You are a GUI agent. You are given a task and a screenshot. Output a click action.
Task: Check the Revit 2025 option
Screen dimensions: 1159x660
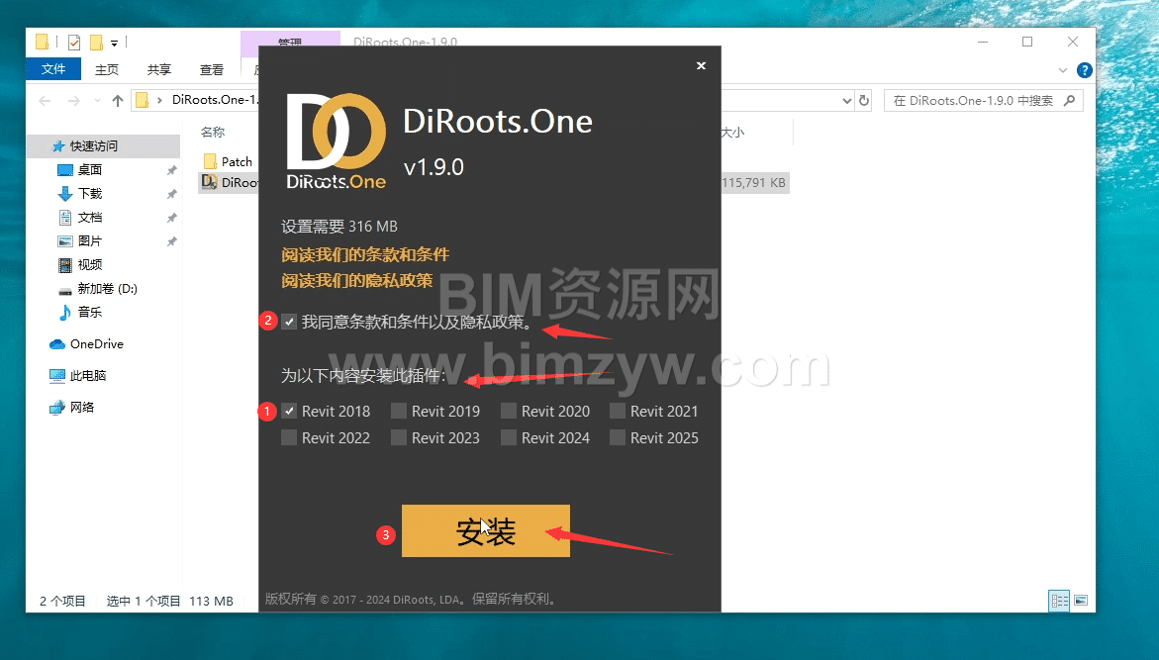pos(618,437)
